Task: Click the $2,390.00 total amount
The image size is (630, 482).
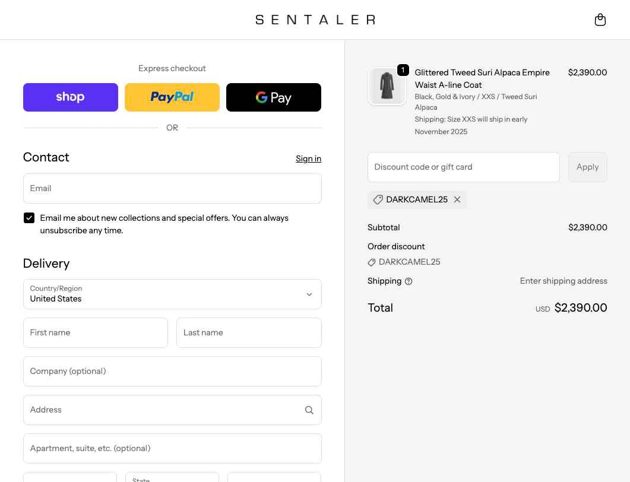Action: point(581,307)
